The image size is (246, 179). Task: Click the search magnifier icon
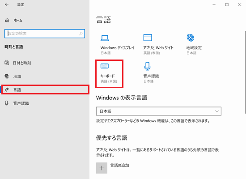pos(81,34)
